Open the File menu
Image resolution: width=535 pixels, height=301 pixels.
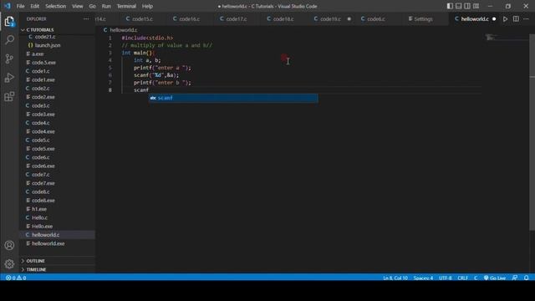20,6
